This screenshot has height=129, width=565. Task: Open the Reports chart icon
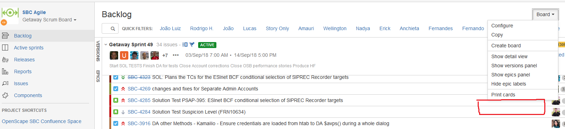5,72
